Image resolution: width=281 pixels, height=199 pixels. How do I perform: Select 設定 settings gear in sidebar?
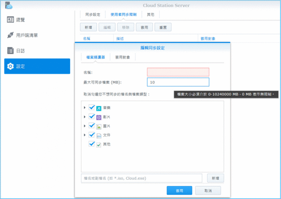[x=11, y=66]
